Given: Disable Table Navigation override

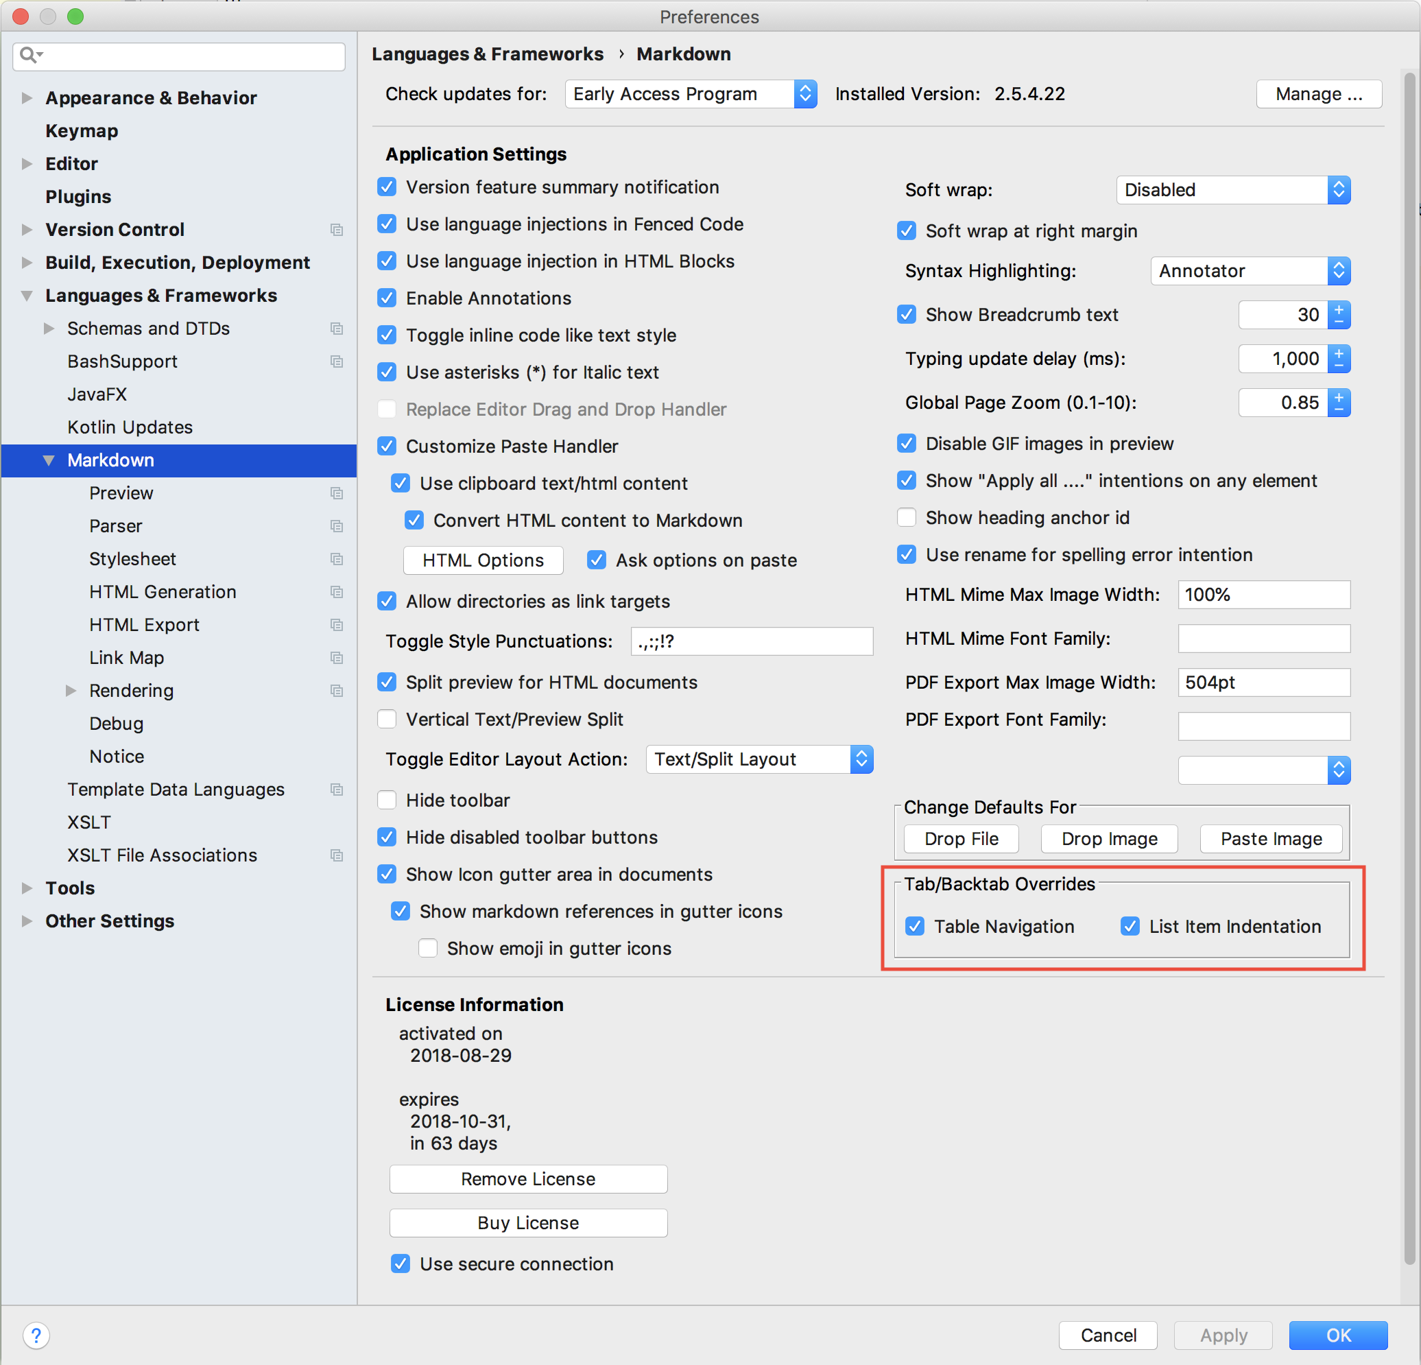Looking at the screenshot, I should (915, 926).
